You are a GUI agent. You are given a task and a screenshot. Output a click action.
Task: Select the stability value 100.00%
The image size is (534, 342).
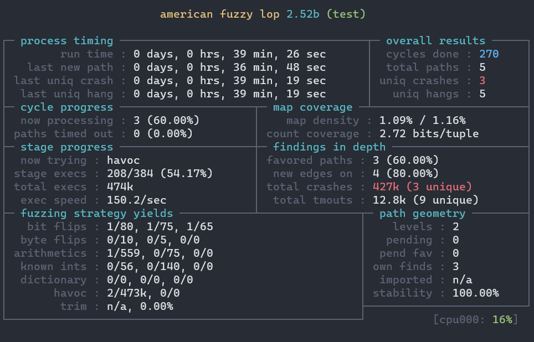(x=475, y=293)
